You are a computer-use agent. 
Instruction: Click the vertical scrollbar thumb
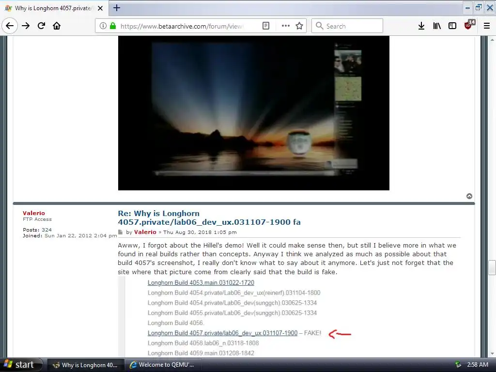pos(492,267)
